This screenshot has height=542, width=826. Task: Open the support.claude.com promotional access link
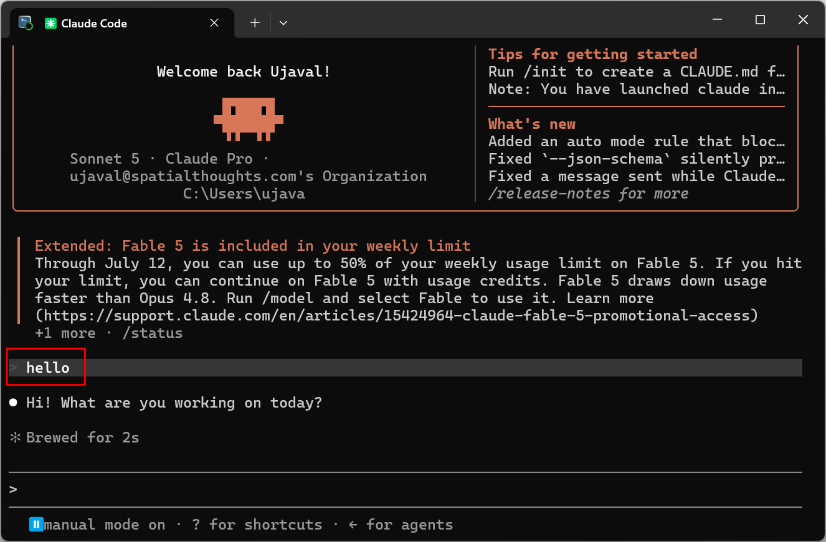click(x=396, y=315)
